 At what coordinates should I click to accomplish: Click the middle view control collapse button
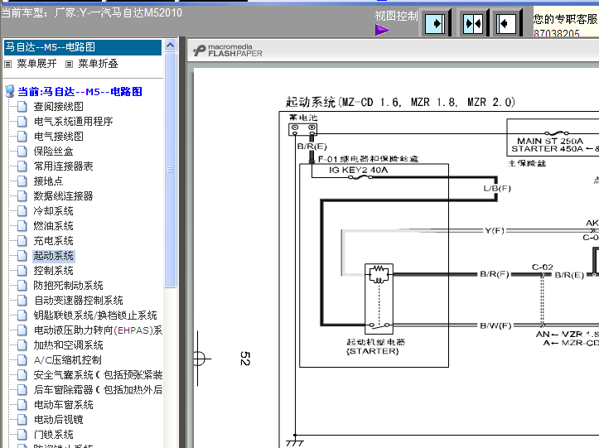coord(473,24)
